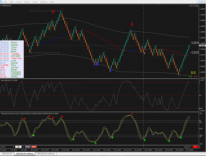Screen dimensions: 206x156
Task: Click the New York session row
Action: coord(12,58)
